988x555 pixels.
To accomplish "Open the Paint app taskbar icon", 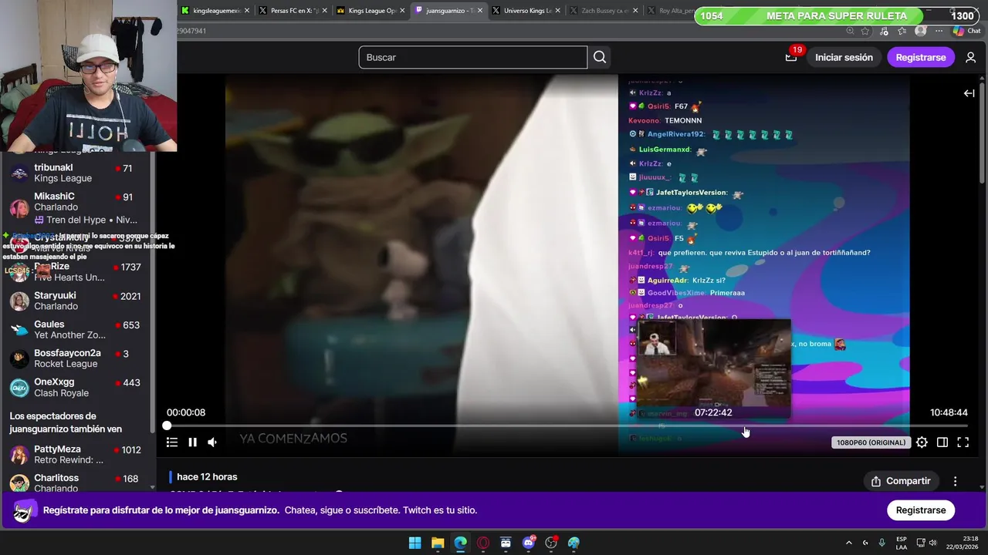I will click(574, 543).
